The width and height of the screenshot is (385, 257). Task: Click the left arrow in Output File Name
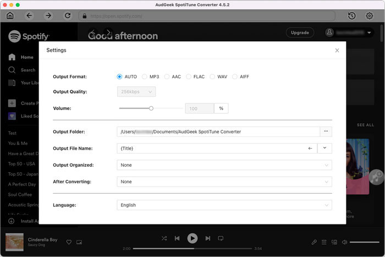(x=310, y=149)
